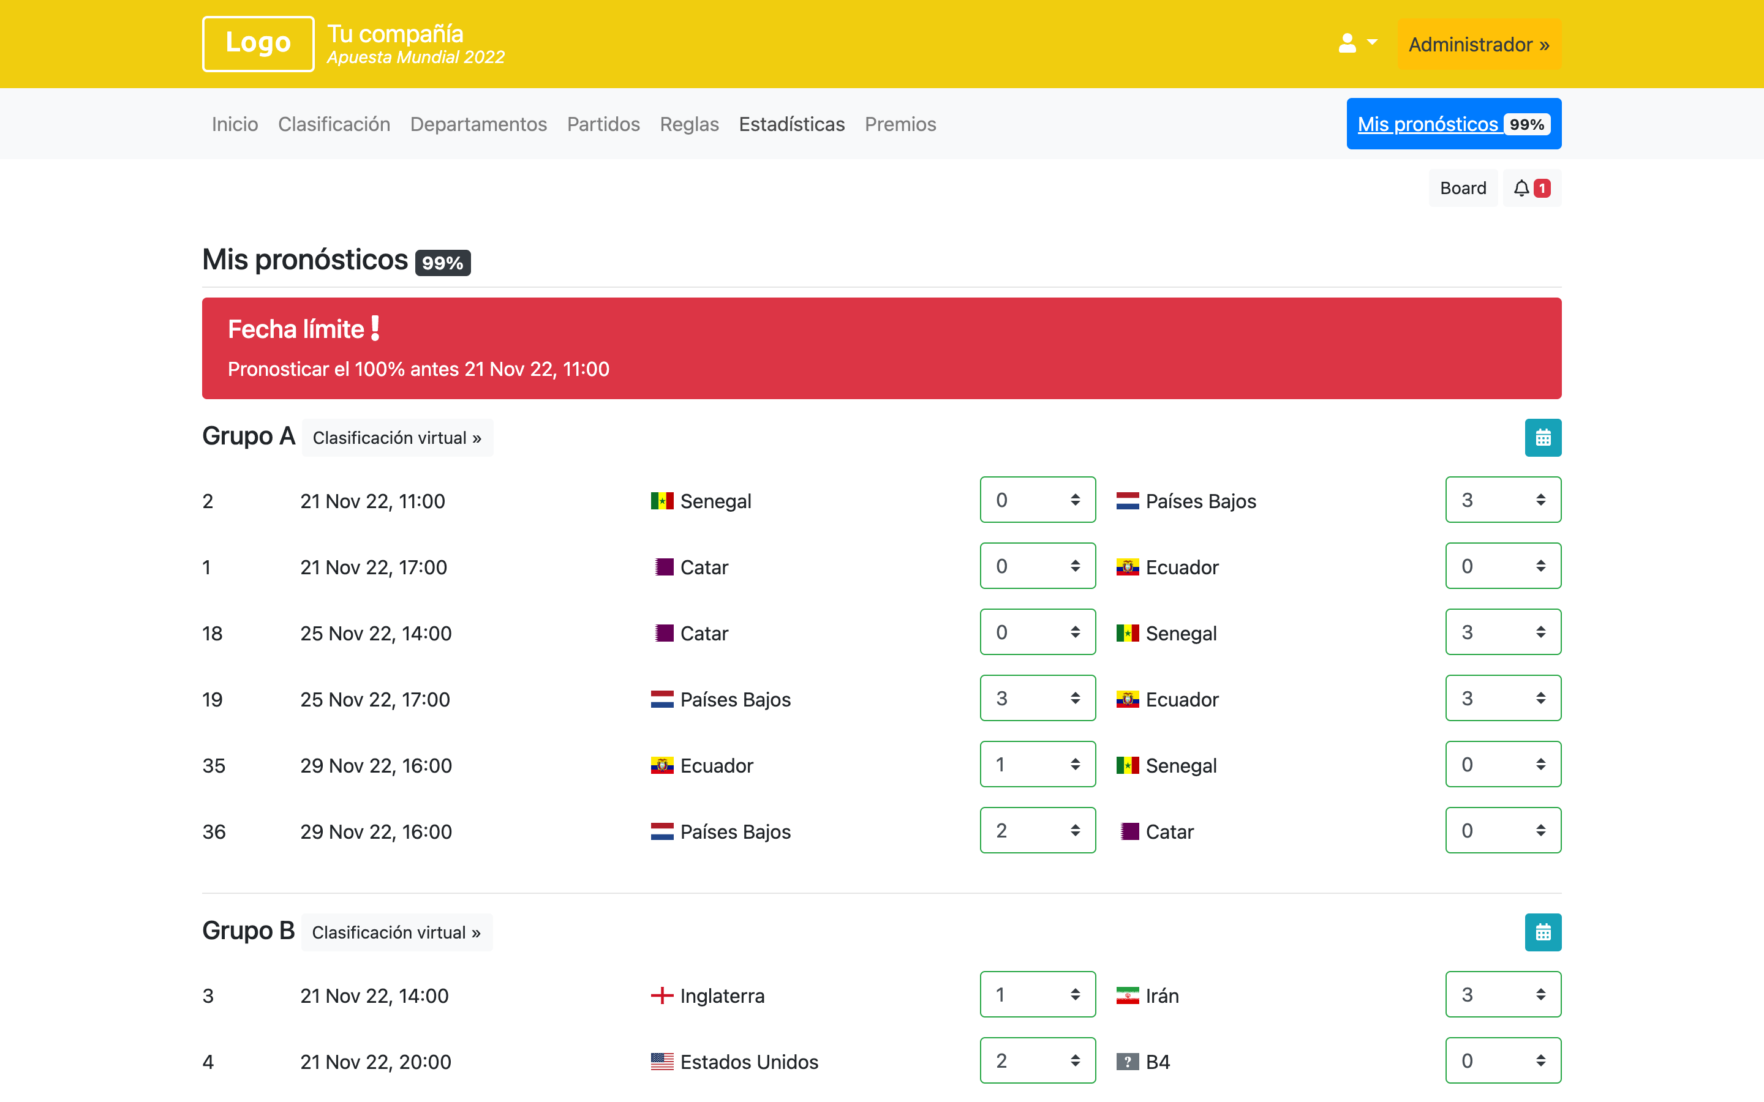Click date '25 Nov 22, 14:00' in match 18
1764x1102 pixels.
coord(376,634)
